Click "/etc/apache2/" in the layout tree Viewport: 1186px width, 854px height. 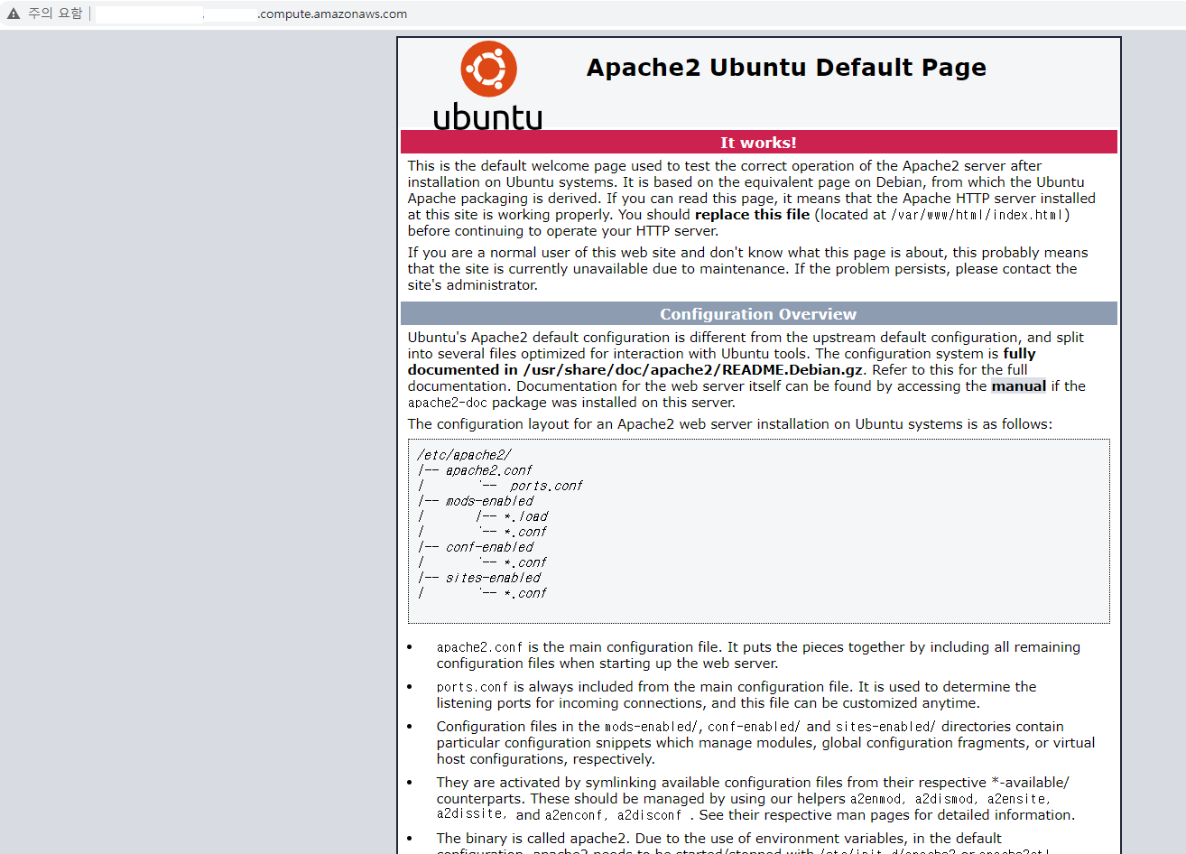pos(464,455)
